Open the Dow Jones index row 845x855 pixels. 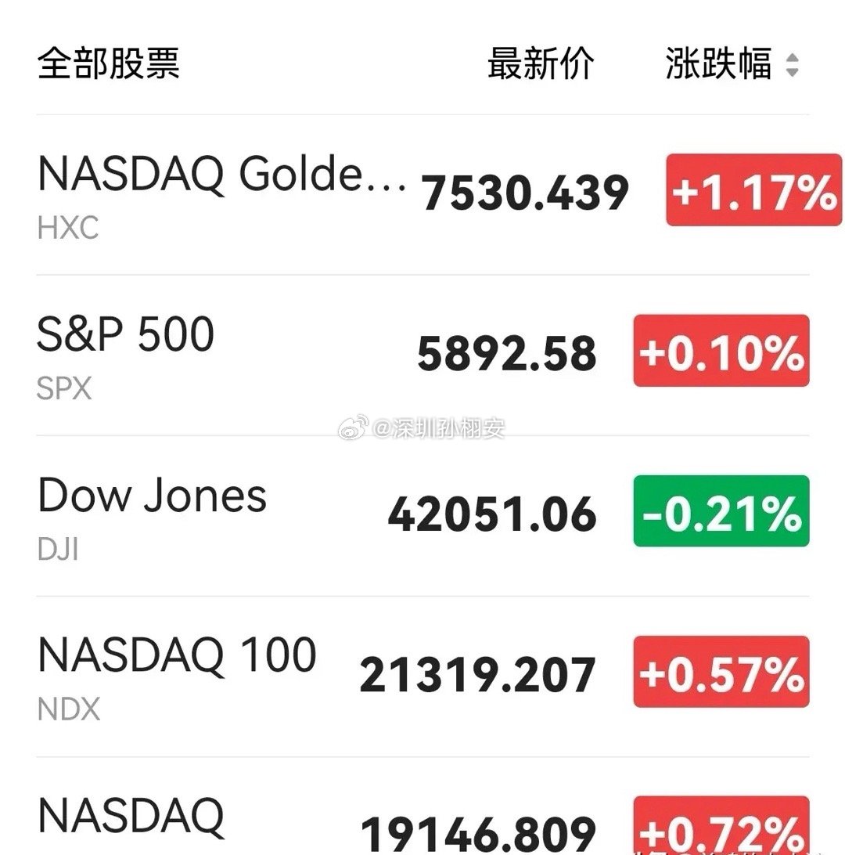422,516
